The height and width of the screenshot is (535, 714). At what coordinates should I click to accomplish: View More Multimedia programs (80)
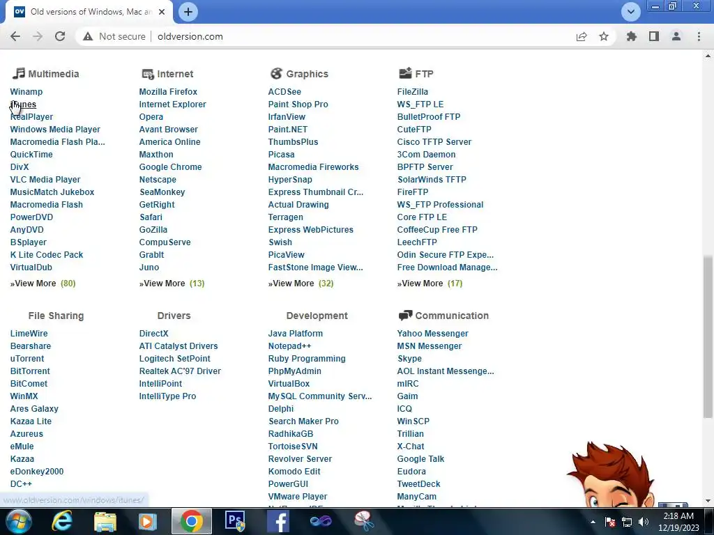coord(43,284)
